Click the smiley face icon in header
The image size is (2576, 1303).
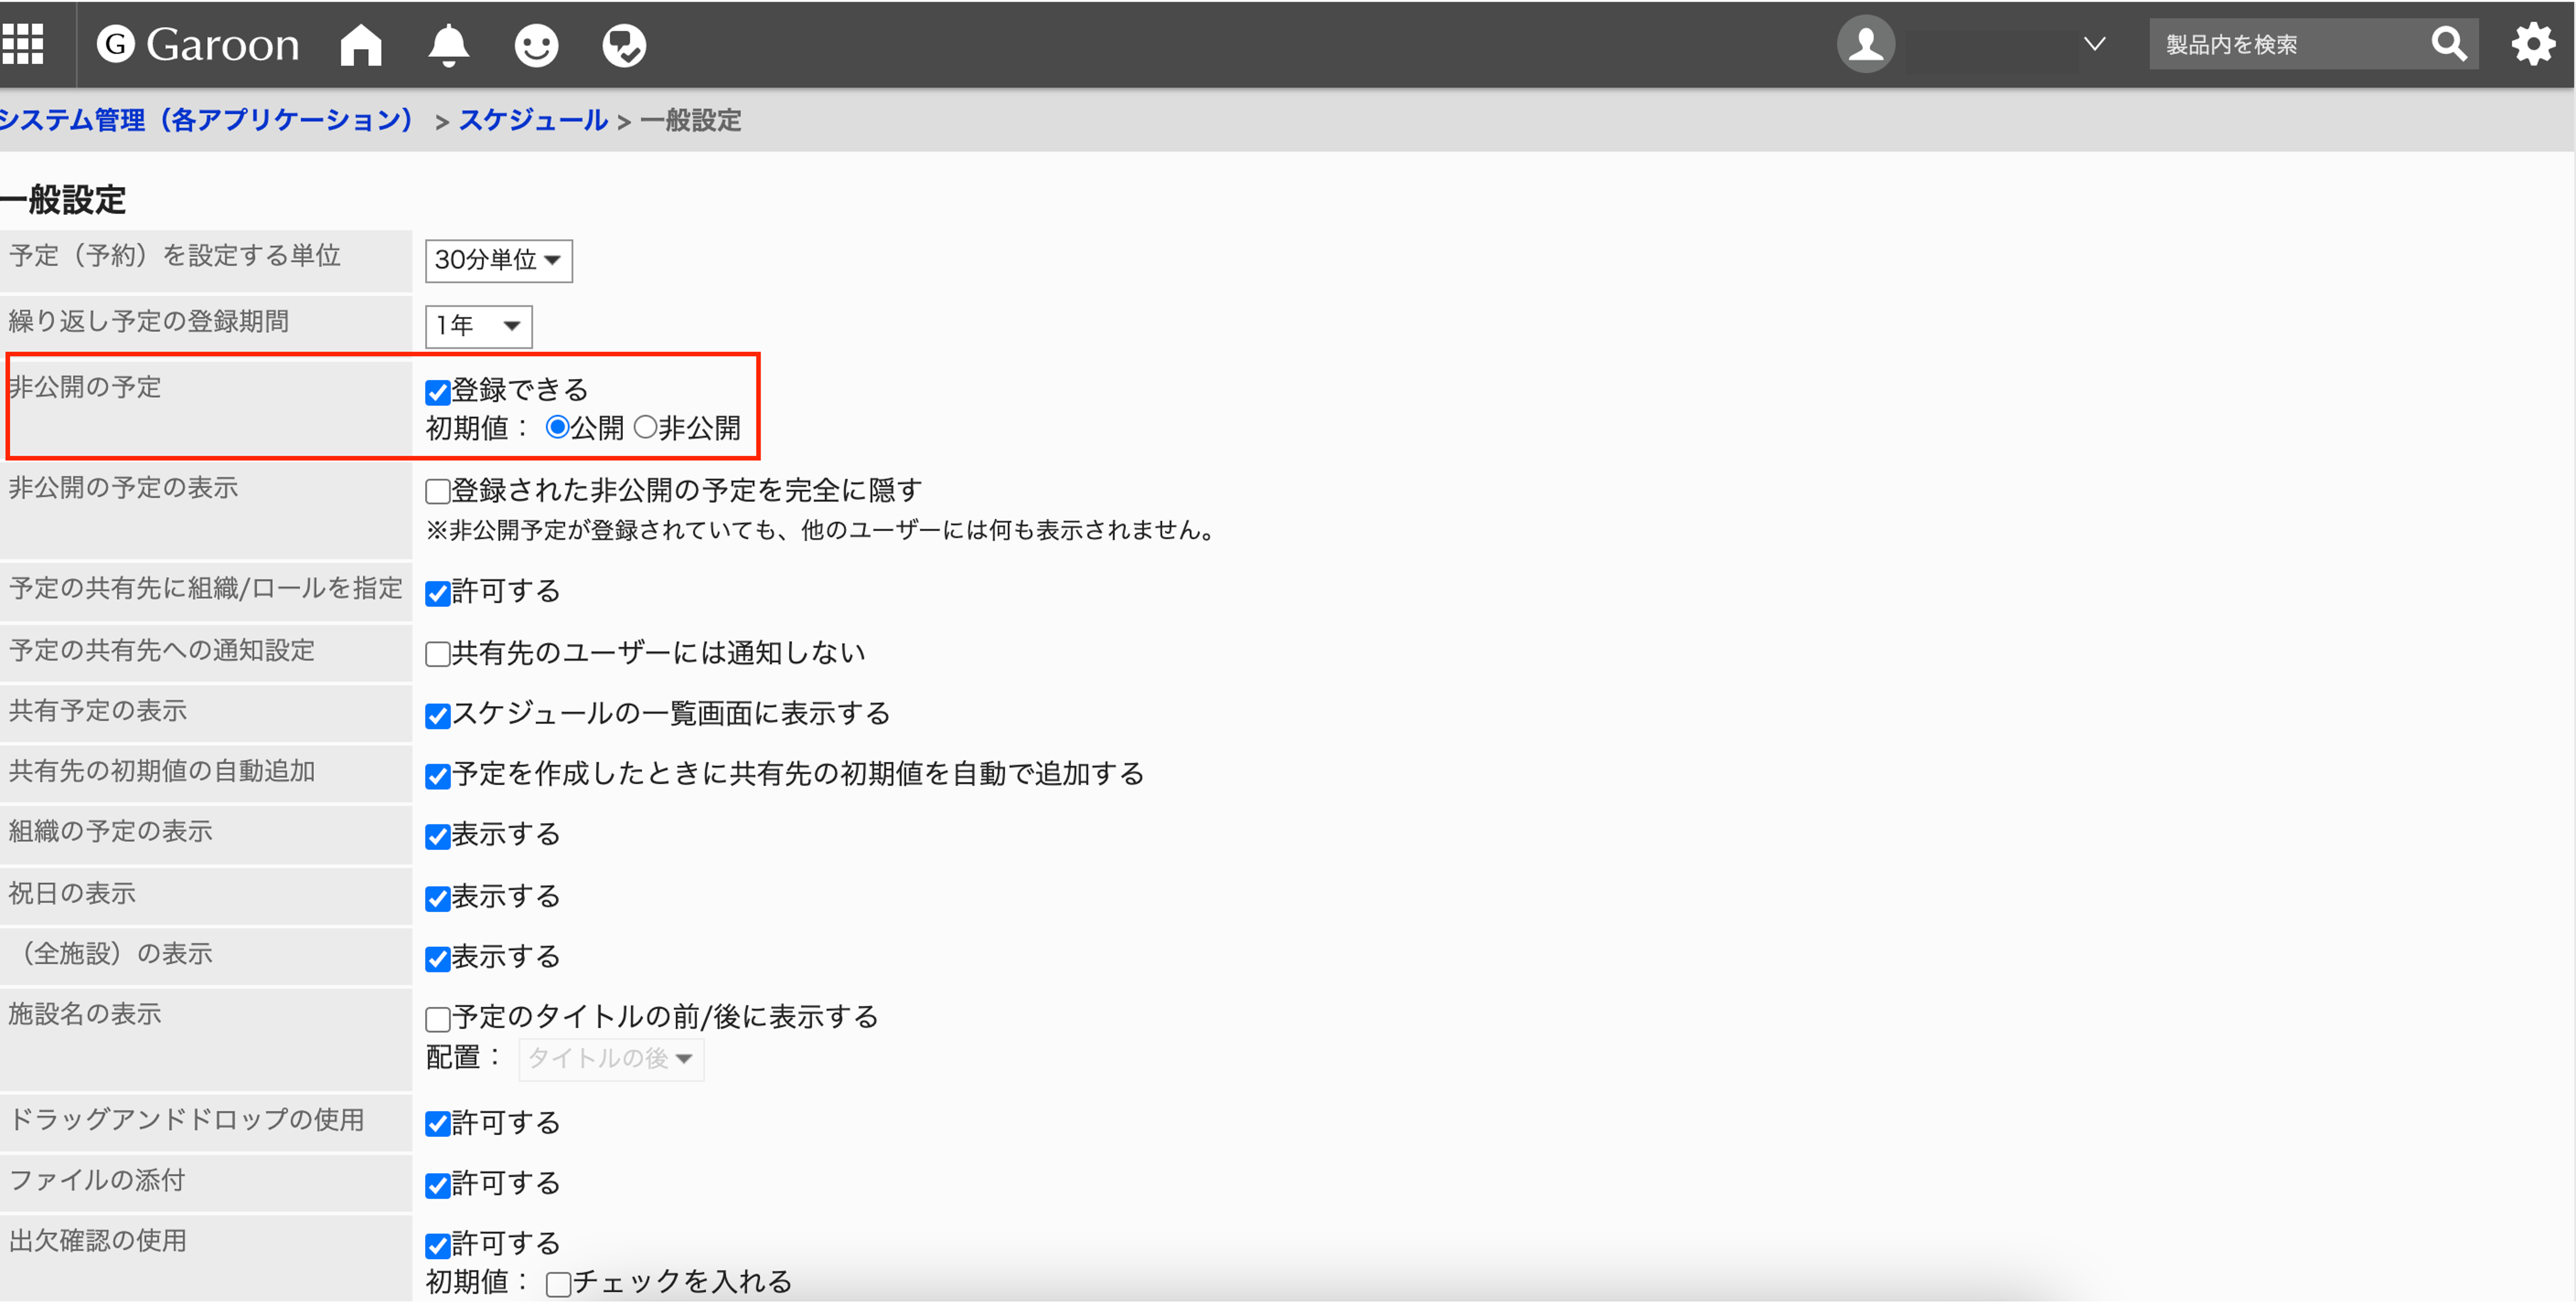(x=536, y=45)
